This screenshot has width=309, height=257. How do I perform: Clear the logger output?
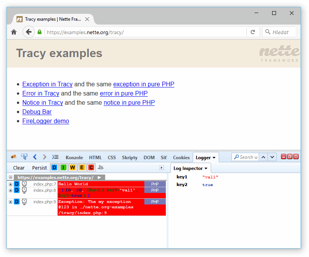click(x=19, y=168)
